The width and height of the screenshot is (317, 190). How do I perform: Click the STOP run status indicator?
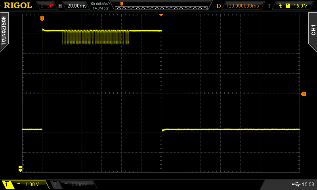(x=47, y=6)
